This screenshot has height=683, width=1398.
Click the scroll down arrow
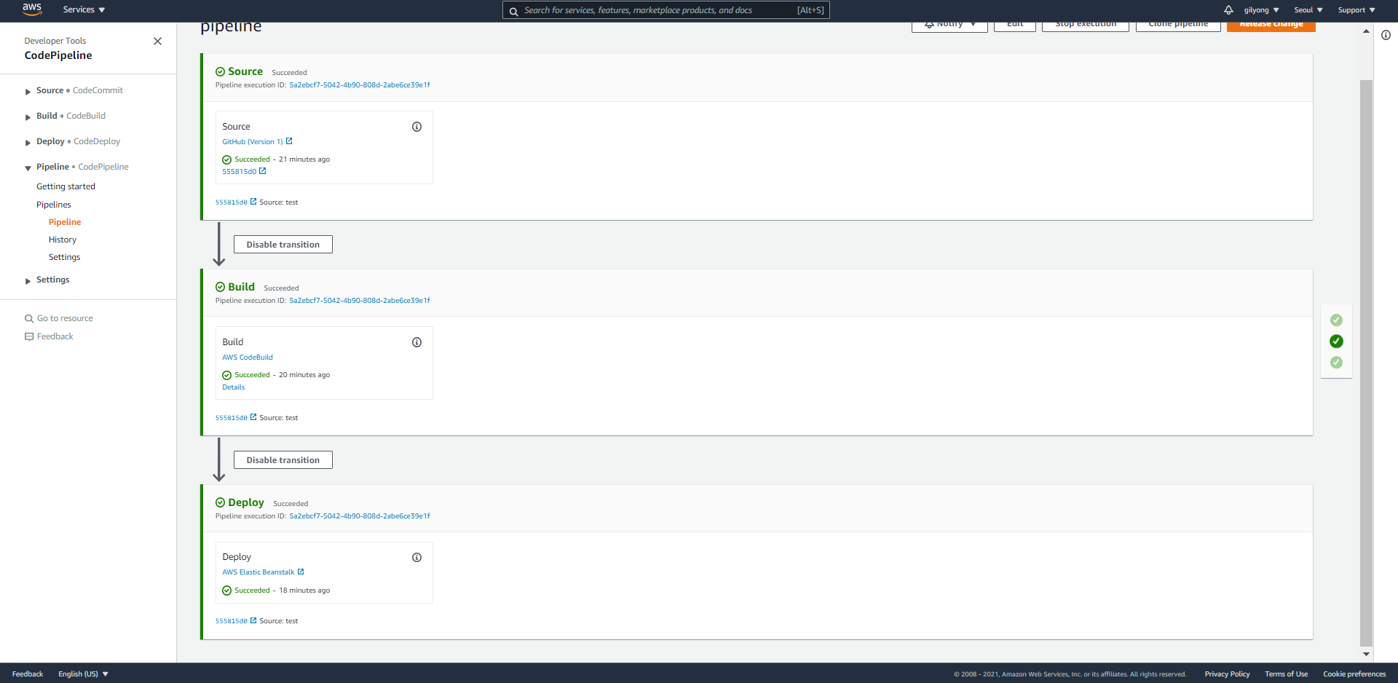(1366, 654)
